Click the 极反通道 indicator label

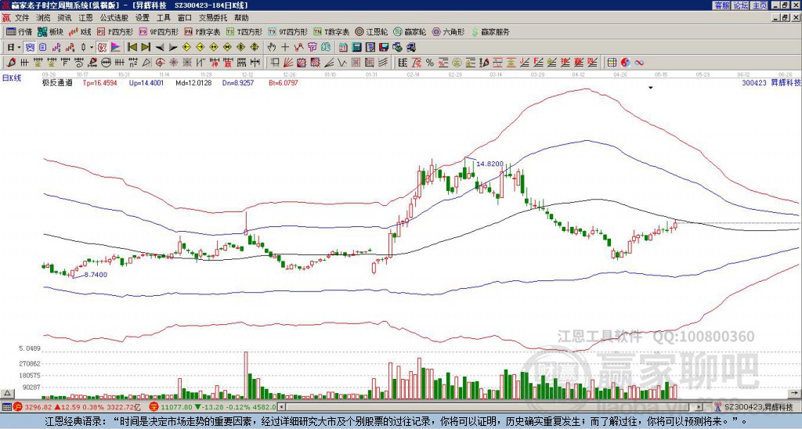tap(56, 82)
